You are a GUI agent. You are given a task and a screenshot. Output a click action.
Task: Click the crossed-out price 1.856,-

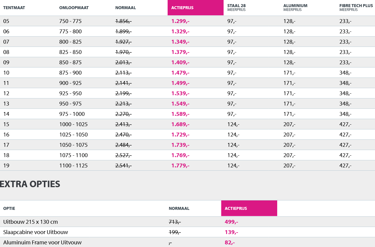(123, 21)
